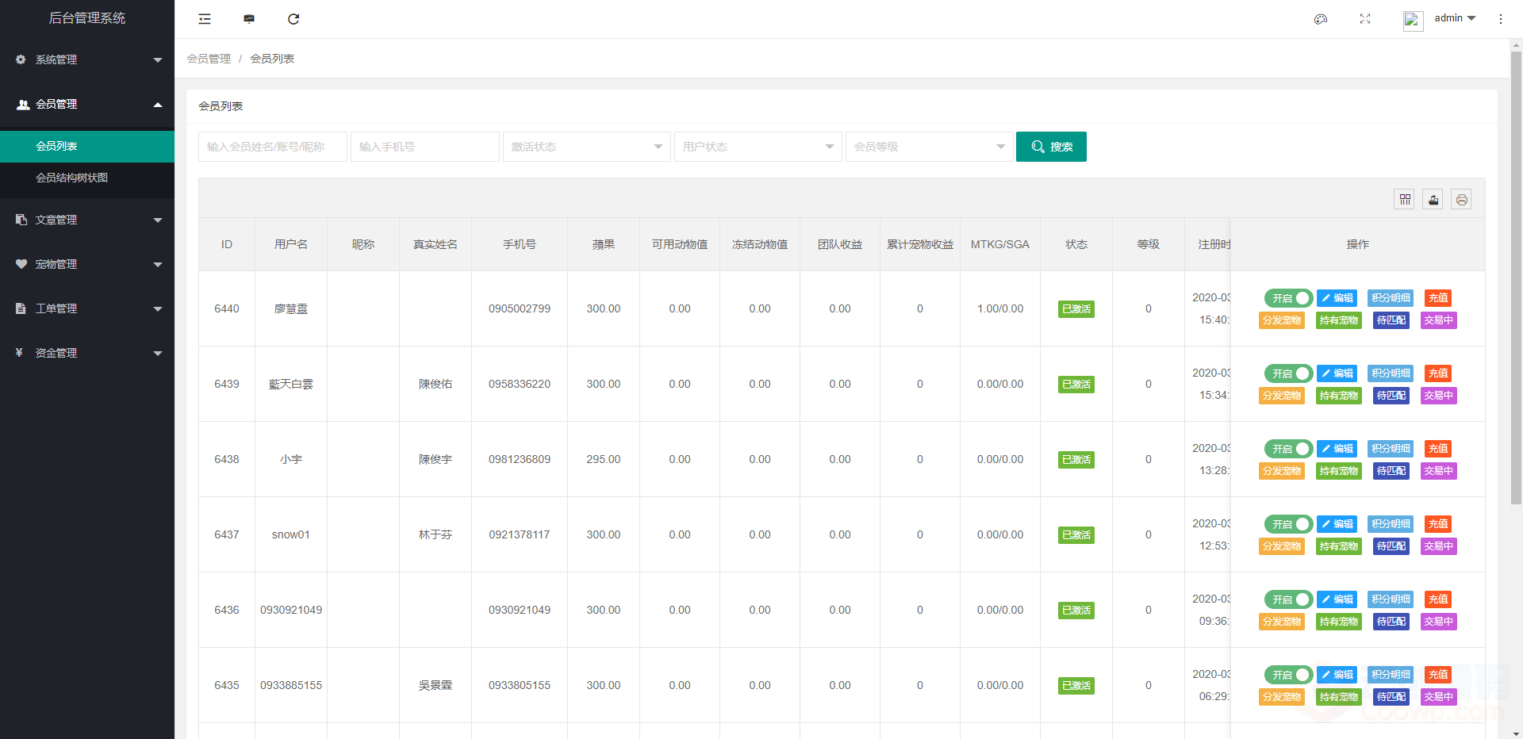Toggle 开启 switch for user 6436
The height and width of the screenshot is (739, 1523).
point(1288,599)
